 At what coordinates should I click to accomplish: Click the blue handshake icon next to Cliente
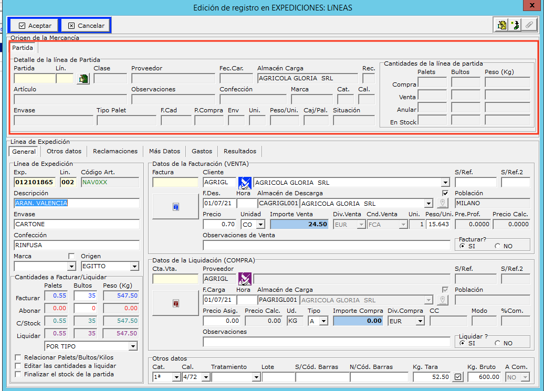click(x=245, y=183)
